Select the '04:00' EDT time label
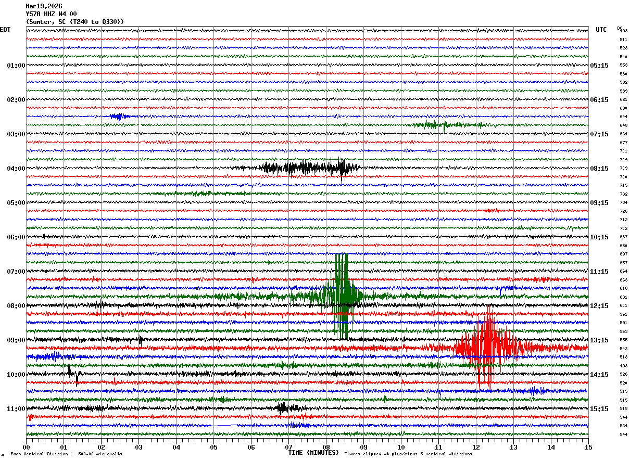This screenshot has width=630, height=461. [16, 169]
